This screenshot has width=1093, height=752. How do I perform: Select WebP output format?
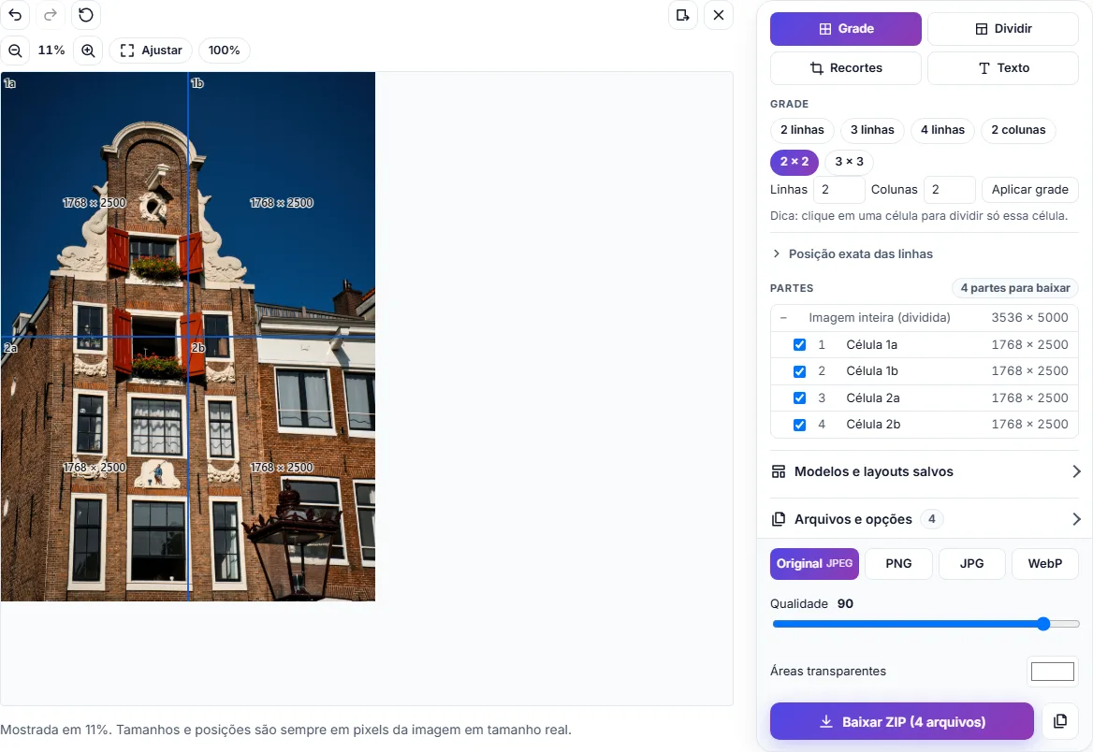[x=1045, y=564]
